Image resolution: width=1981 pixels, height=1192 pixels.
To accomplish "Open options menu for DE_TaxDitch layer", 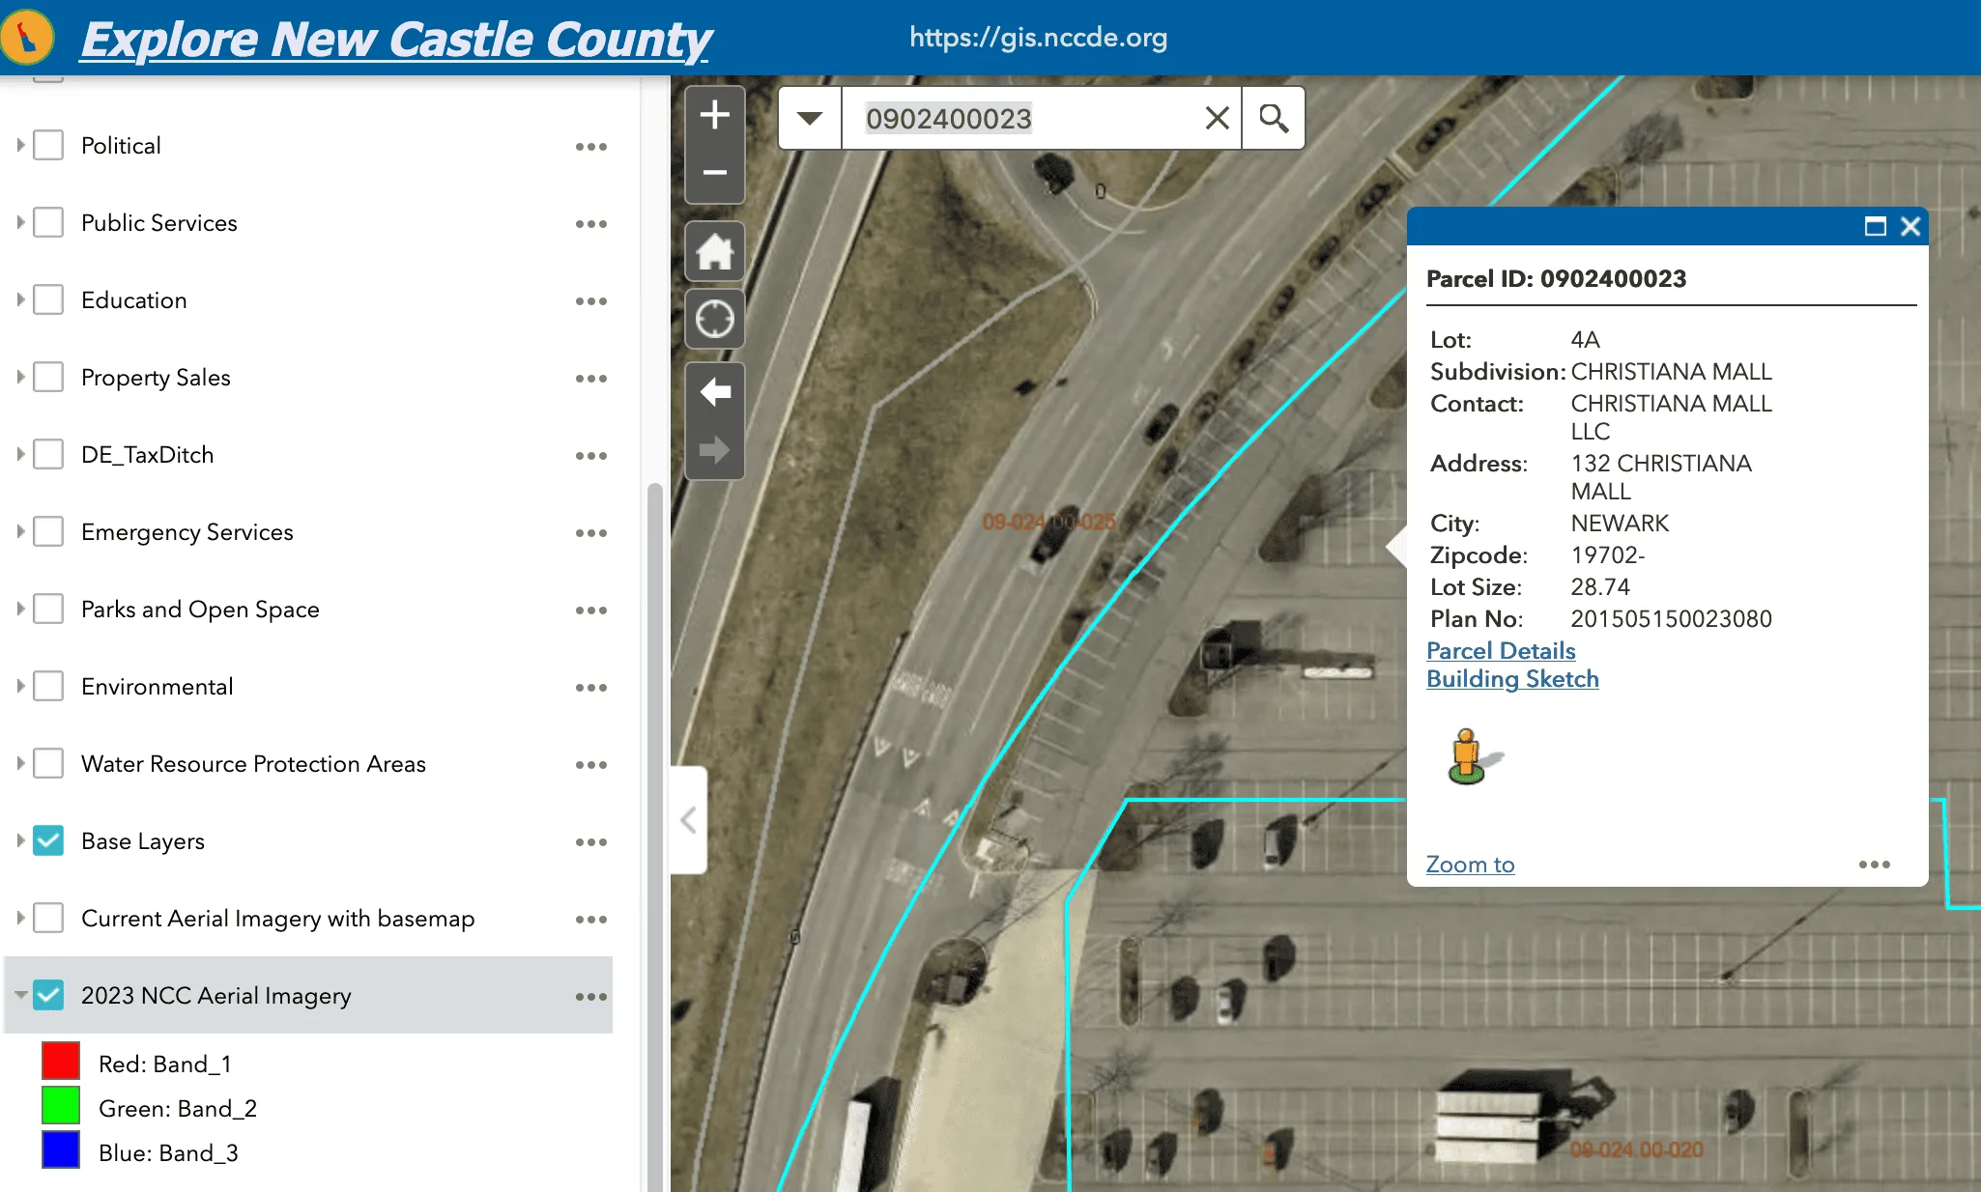I will [x=591, y=456].
